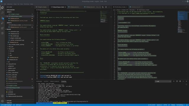The width and height of the screenshot is (189, 106).
Task: Open plugin_loader.cpp in the explorer
Action: click(15, 38)
